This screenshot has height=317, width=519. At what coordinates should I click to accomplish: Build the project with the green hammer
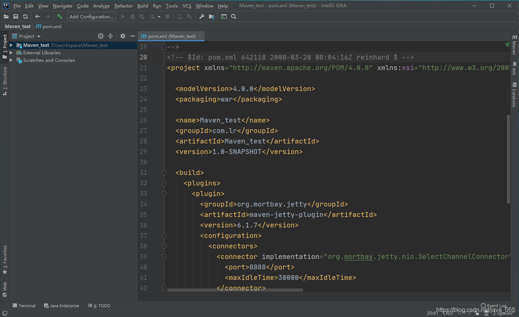[x=60, y=16]
